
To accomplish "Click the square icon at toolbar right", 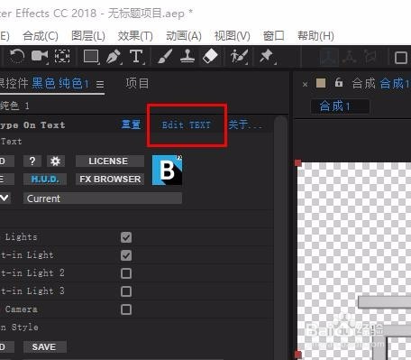I will click(401, 58).
